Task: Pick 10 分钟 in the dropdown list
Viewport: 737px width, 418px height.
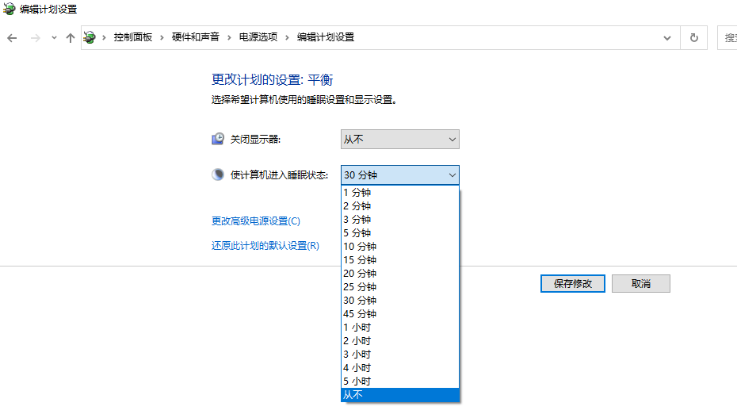Action: tap(400, 247)
